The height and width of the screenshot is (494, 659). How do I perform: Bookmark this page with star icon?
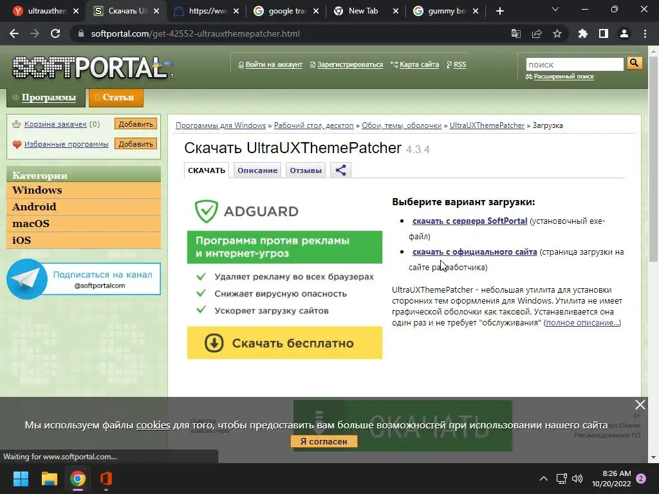click(557, 33)
